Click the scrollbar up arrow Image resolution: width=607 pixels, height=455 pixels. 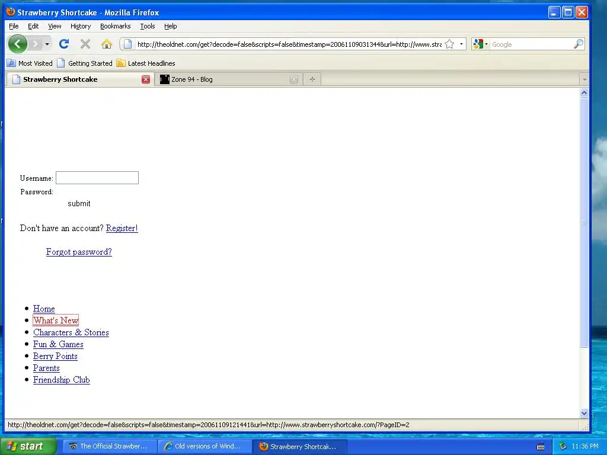coord(584,92)
